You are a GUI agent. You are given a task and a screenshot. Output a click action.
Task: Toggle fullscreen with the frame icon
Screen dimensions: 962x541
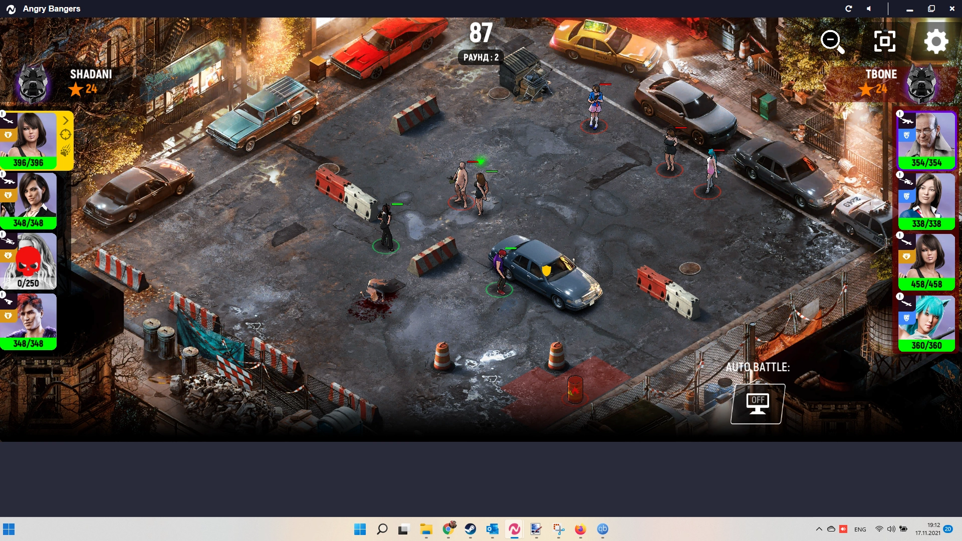884,41
